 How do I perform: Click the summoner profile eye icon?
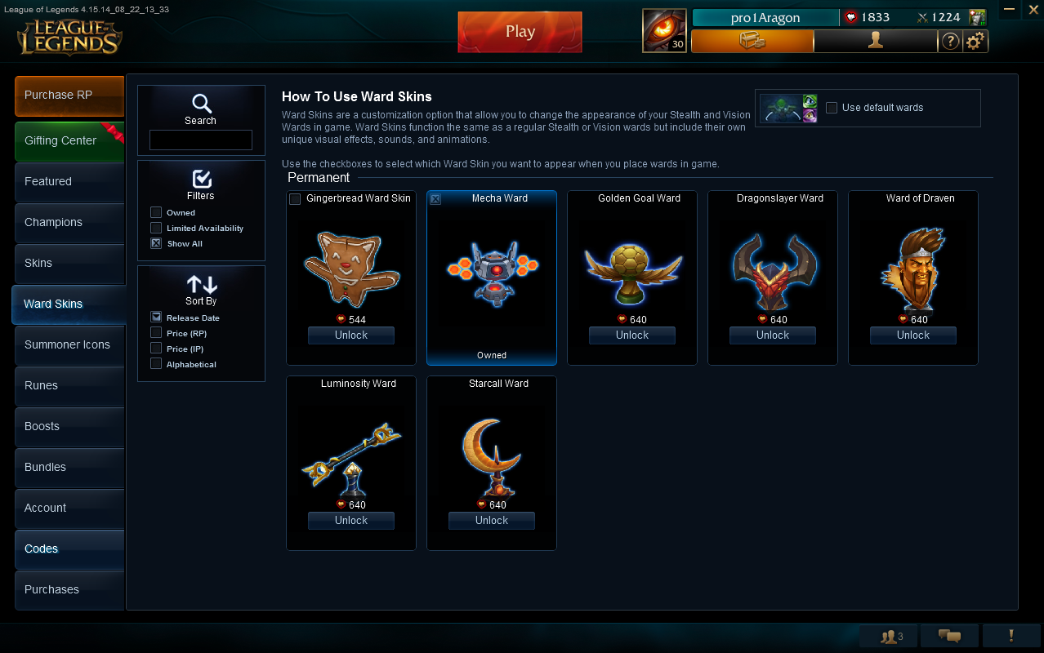[x=664, y=31]
